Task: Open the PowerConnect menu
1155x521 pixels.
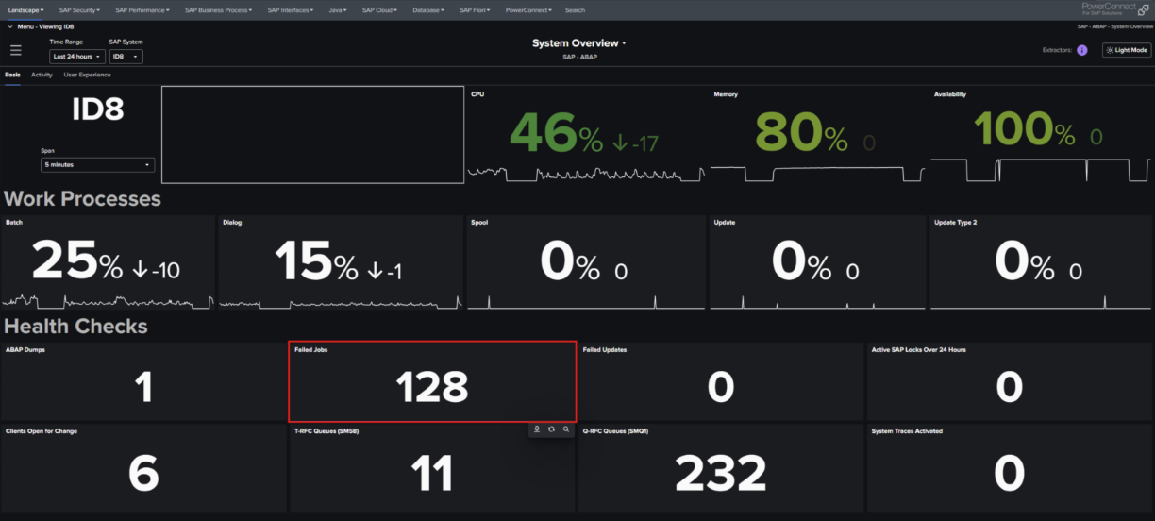Action: click(x=530, y=9)
